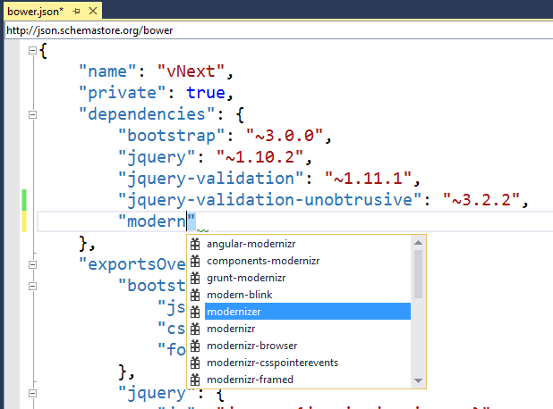Select modernizr-csspointerevents suggestion
Screen dimensions: 553x409
(259, 363)
